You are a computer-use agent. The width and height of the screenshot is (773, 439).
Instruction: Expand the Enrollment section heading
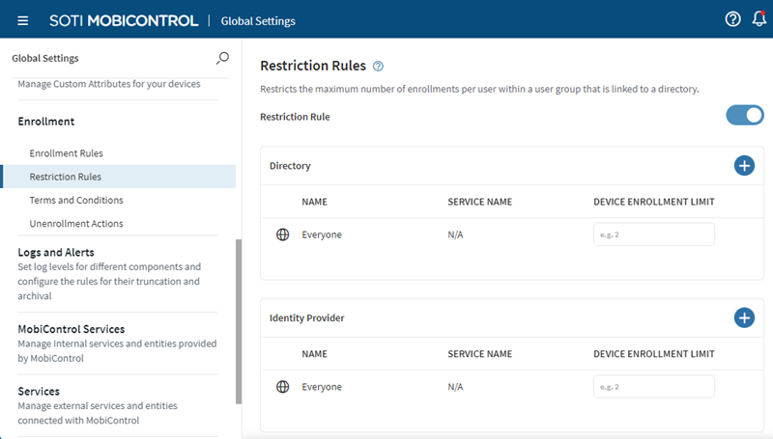tap(46, 122)
